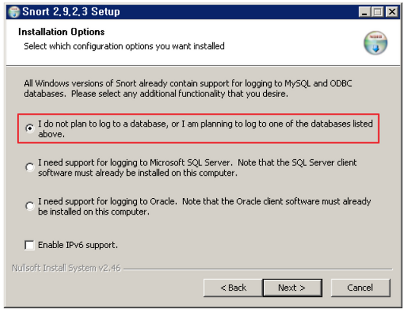Cancel the Snort setup
This screenshot has height=312, width=405.
pos(360,288)
